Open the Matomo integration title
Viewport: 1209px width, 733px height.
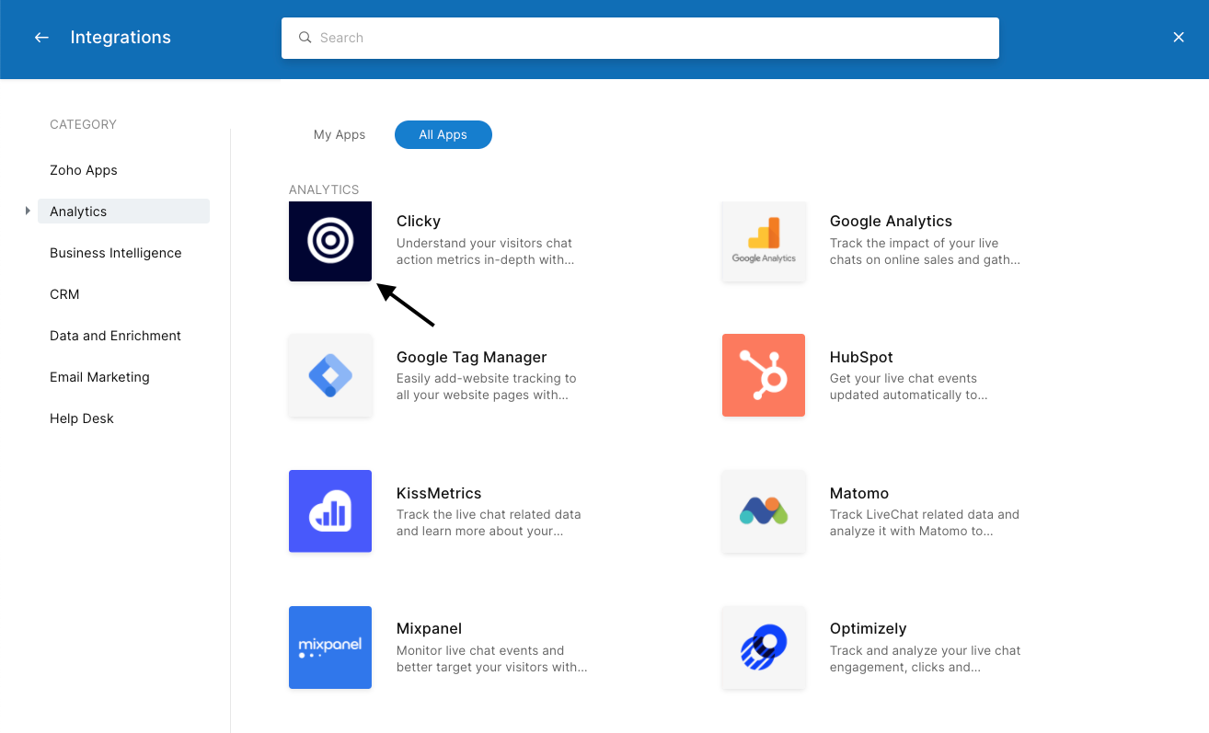tap(859, 493)
